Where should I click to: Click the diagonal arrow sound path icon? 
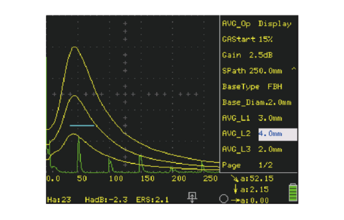(x=235, y=179)
